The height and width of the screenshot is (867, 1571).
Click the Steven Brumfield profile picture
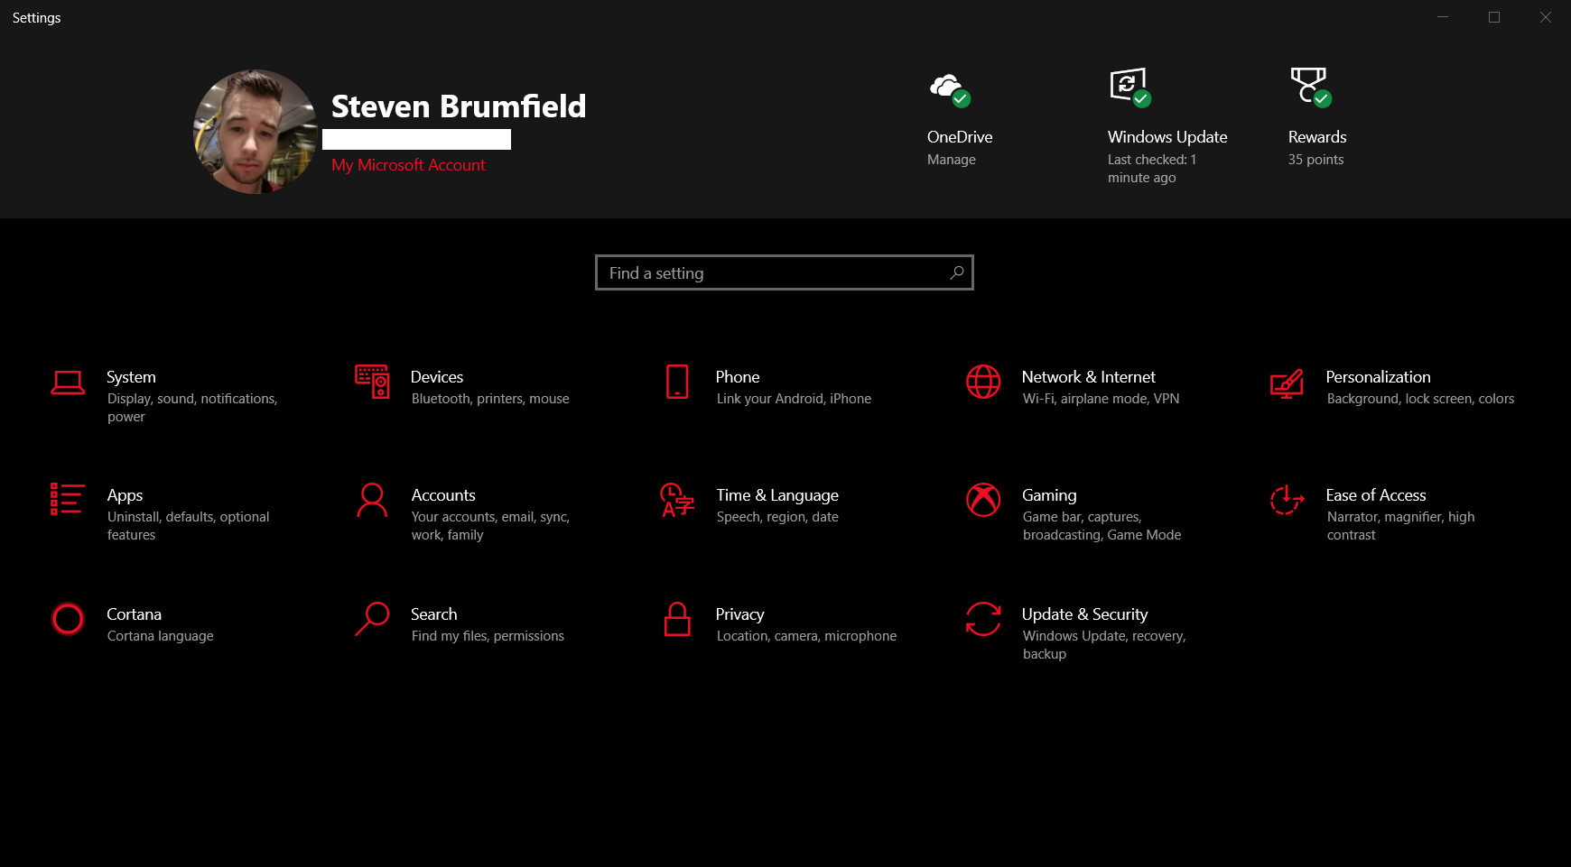point(256,132)
